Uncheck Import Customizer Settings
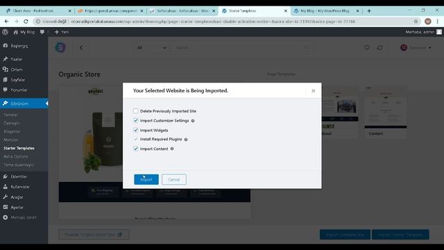 (x=136, y=120)
